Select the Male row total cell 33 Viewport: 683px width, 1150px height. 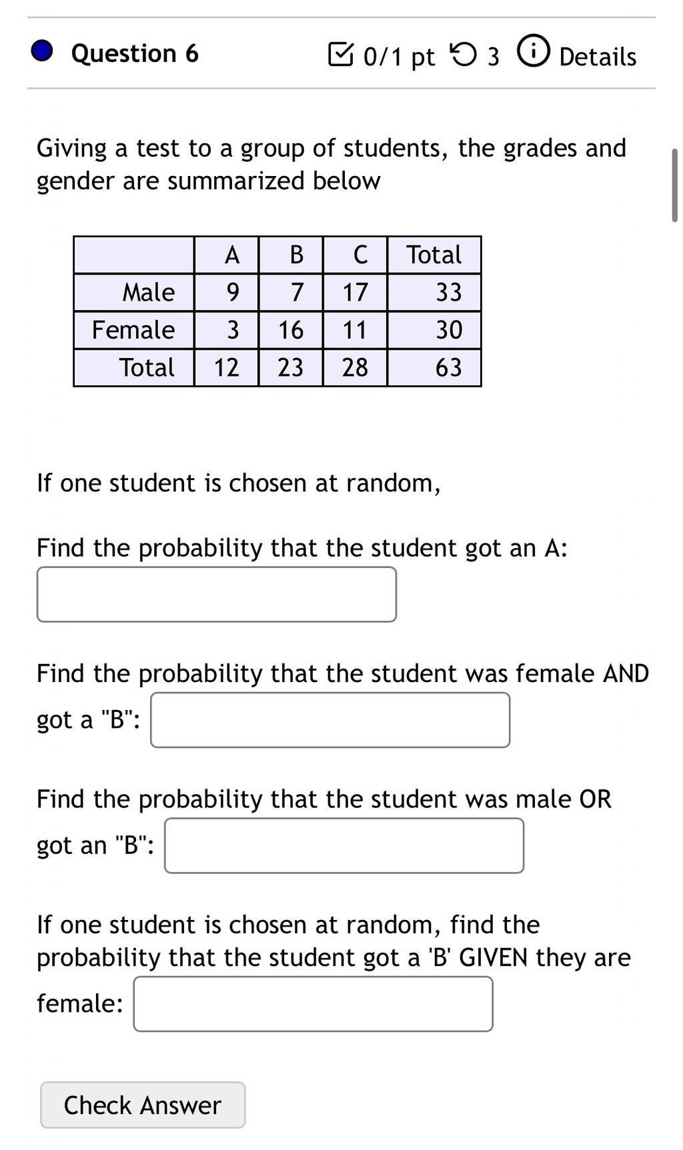(x=434, y=292)
